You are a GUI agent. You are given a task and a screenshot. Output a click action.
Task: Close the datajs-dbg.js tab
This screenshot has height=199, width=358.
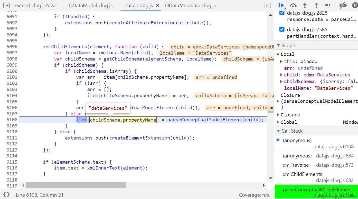pyautogui.click(x=157, y=5)
